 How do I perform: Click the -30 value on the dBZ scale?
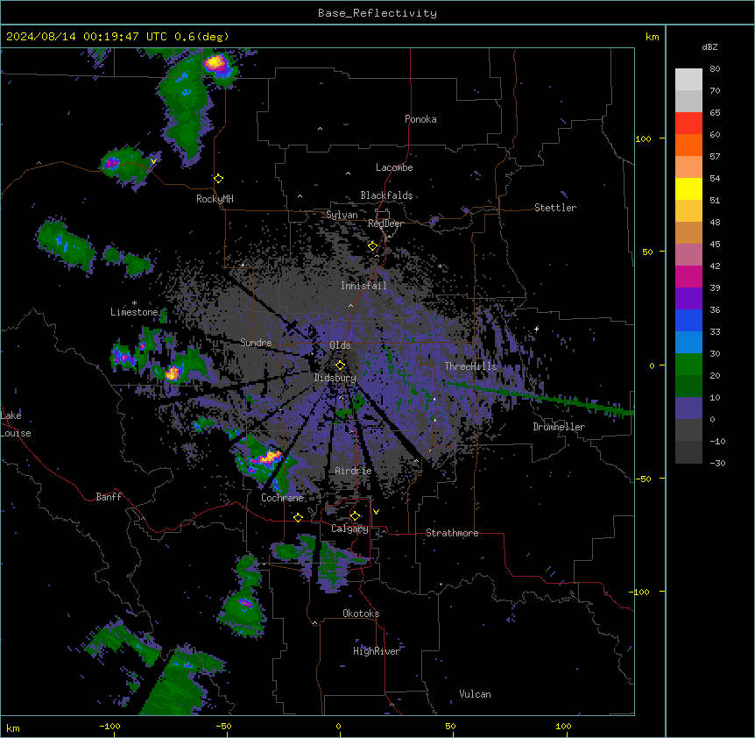[717, 464]
